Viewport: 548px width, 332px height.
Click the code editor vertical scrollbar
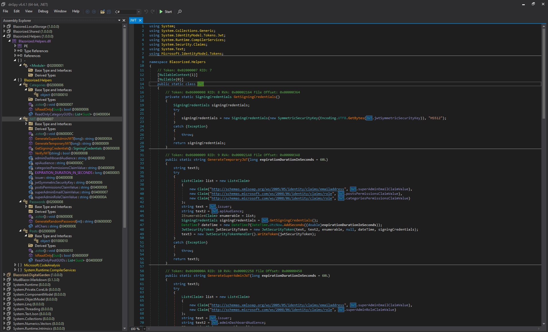tap(544, 73)
